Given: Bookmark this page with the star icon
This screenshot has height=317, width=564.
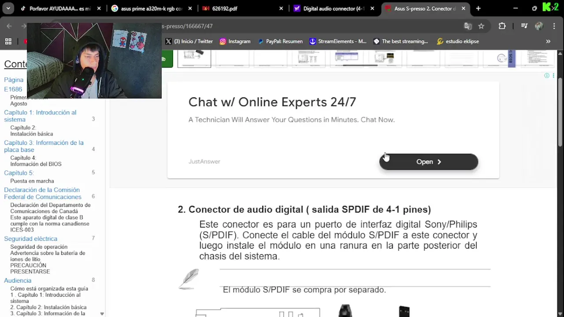Looking at the screenshot, I should tap(481, 26).
